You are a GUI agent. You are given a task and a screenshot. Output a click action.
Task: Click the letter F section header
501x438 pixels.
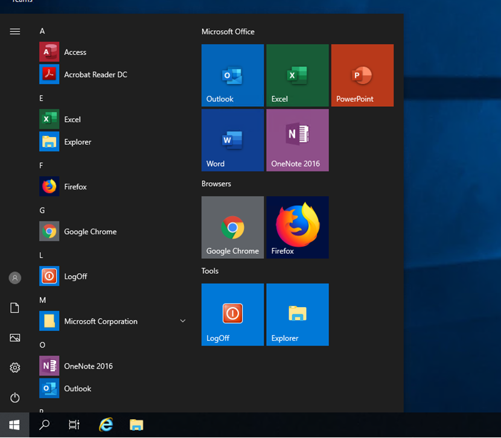pyautogui.click(x=41, y=165)
